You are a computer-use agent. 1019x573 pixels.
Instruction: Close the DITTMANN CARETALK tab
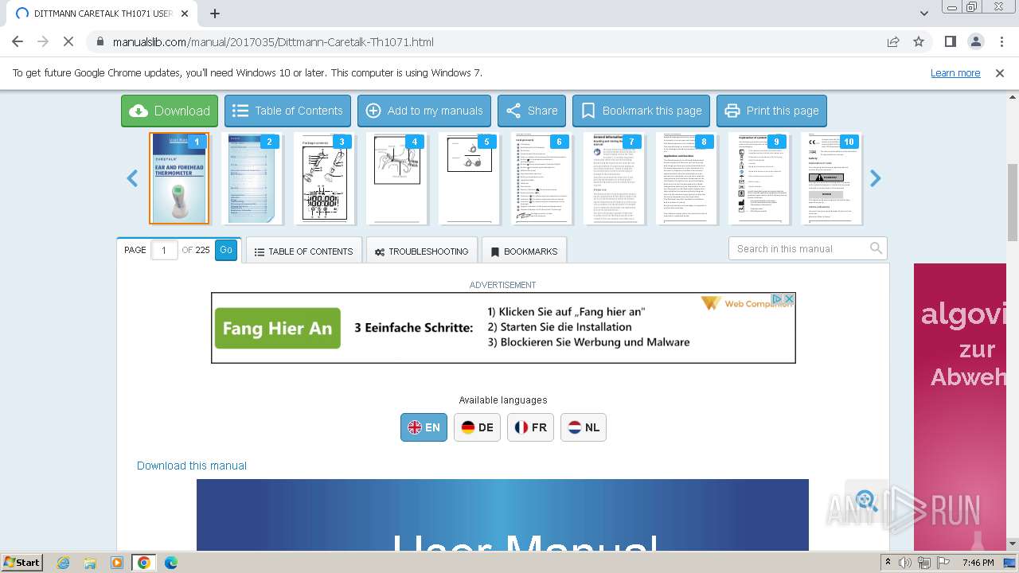coord(185,14)
